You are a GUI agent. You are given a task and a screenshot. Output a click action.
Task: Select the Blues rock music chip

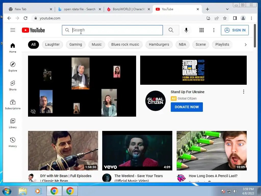coord(125,44)
